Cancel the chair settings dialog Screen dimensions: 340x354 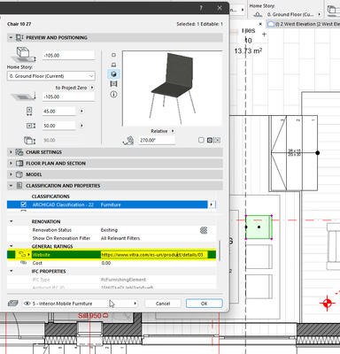click(x=163, y=304)
